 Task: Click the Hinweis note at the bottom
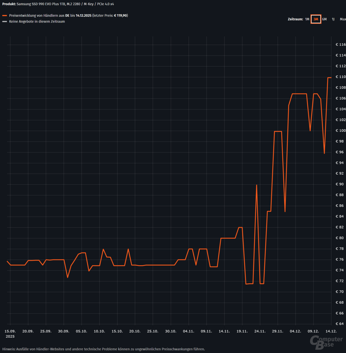click(104, 349)
